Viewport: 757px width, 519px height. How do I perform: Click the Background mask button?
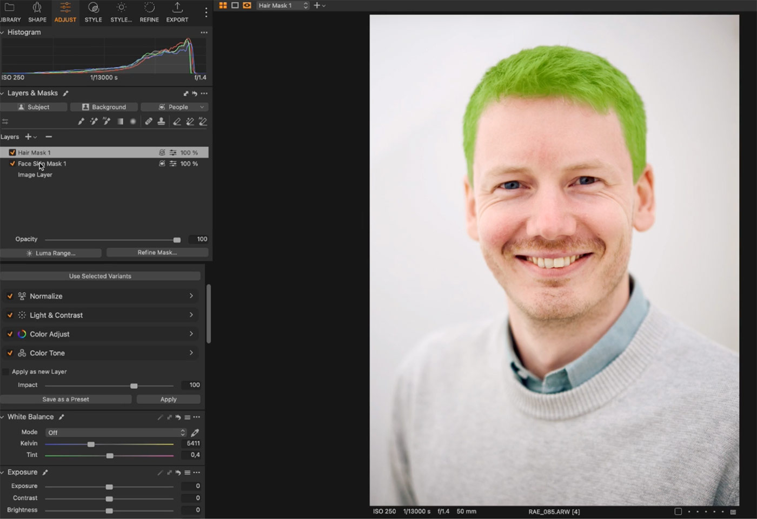[x=104, y=107]
